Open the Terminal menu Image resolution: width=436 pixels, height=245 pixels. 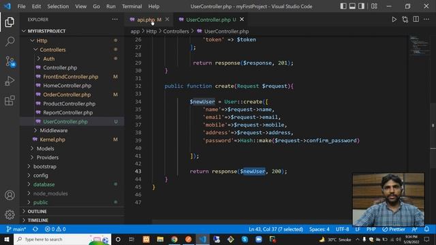coord(131,6)
